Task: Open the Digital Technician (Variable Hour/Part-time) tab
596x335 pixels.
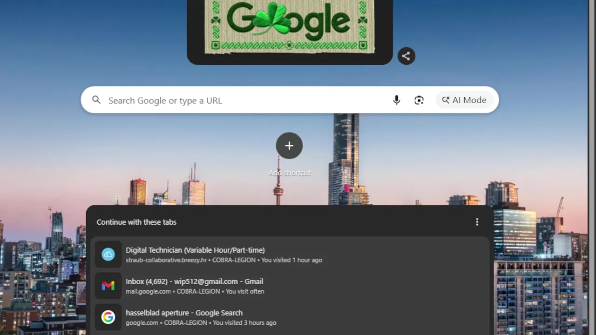Action: click(x=290, y=255)
